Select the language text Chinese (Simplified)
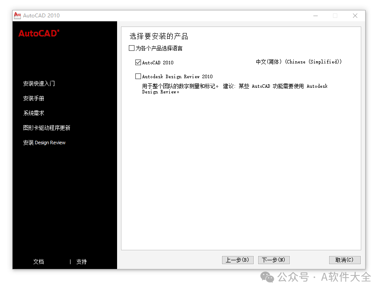This screenshot has height=292, width=383. tap(299, 62)
